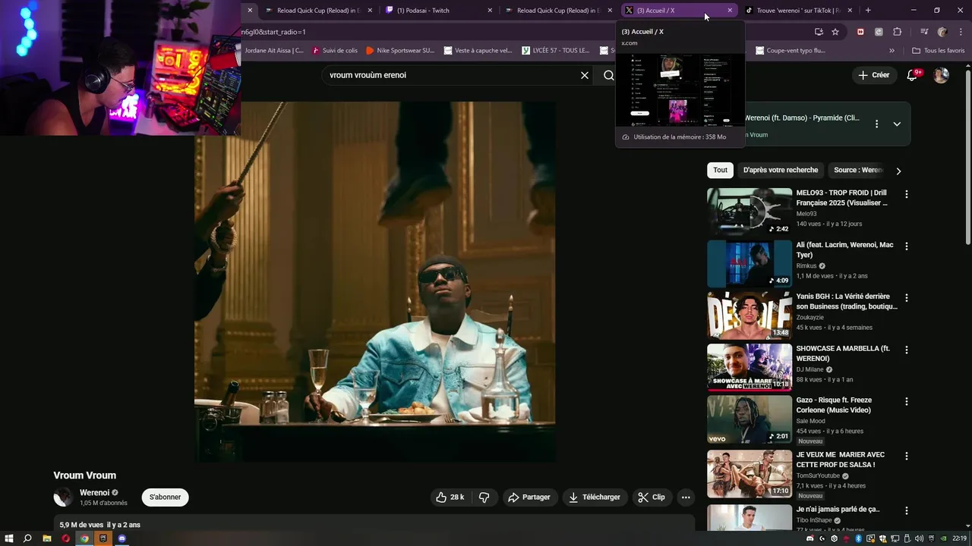Open options for Ali (feat. Lacrim) video
Image resolution: width=972 pixels, height=546 pixels.
tap(906, 246)
